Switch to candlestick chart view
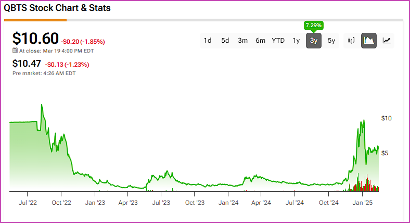This screenshot has height=223, width=410. click(351, 41)
